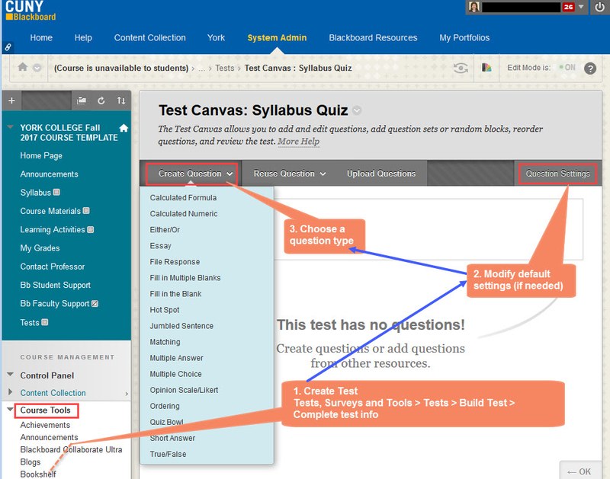
Task: Click the help question mark icon
Action: point(589,68)
